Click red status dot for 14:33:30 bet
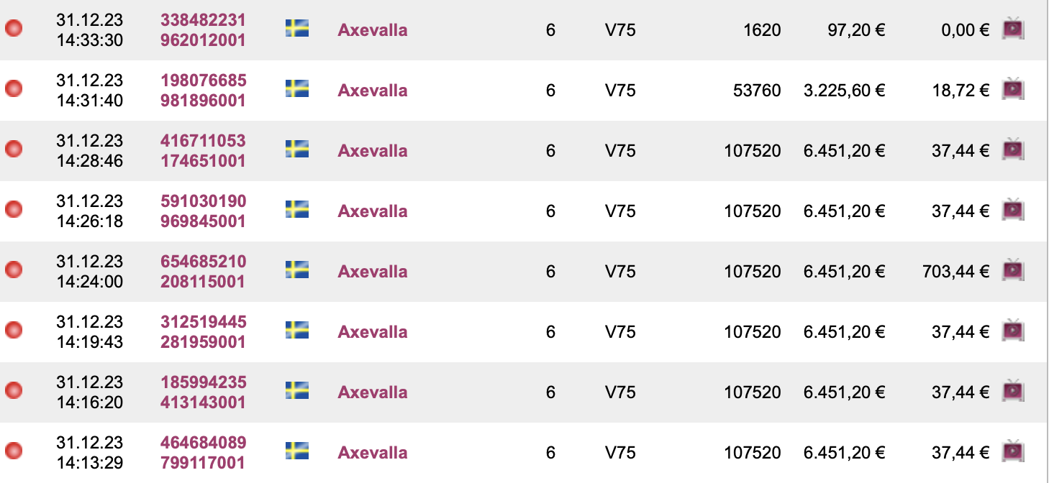The width and height of the screenshot is (1049, 483). coord(14,29)
